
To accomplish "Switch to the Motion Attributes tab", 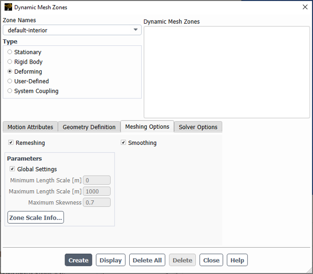I will [x=30, y=127].
